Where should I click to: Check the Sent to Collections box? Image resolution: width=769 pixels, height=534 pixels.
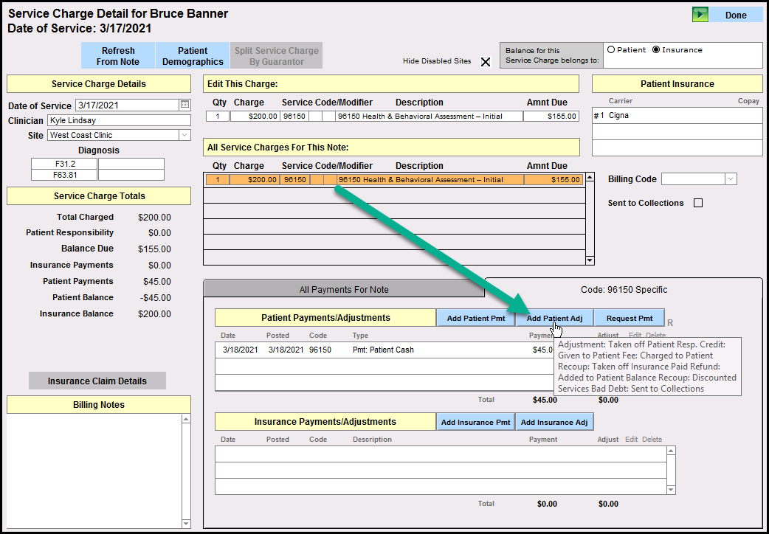coord(698,203)
